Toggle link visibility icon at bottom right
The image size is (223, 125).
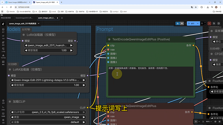pos(220,122)
